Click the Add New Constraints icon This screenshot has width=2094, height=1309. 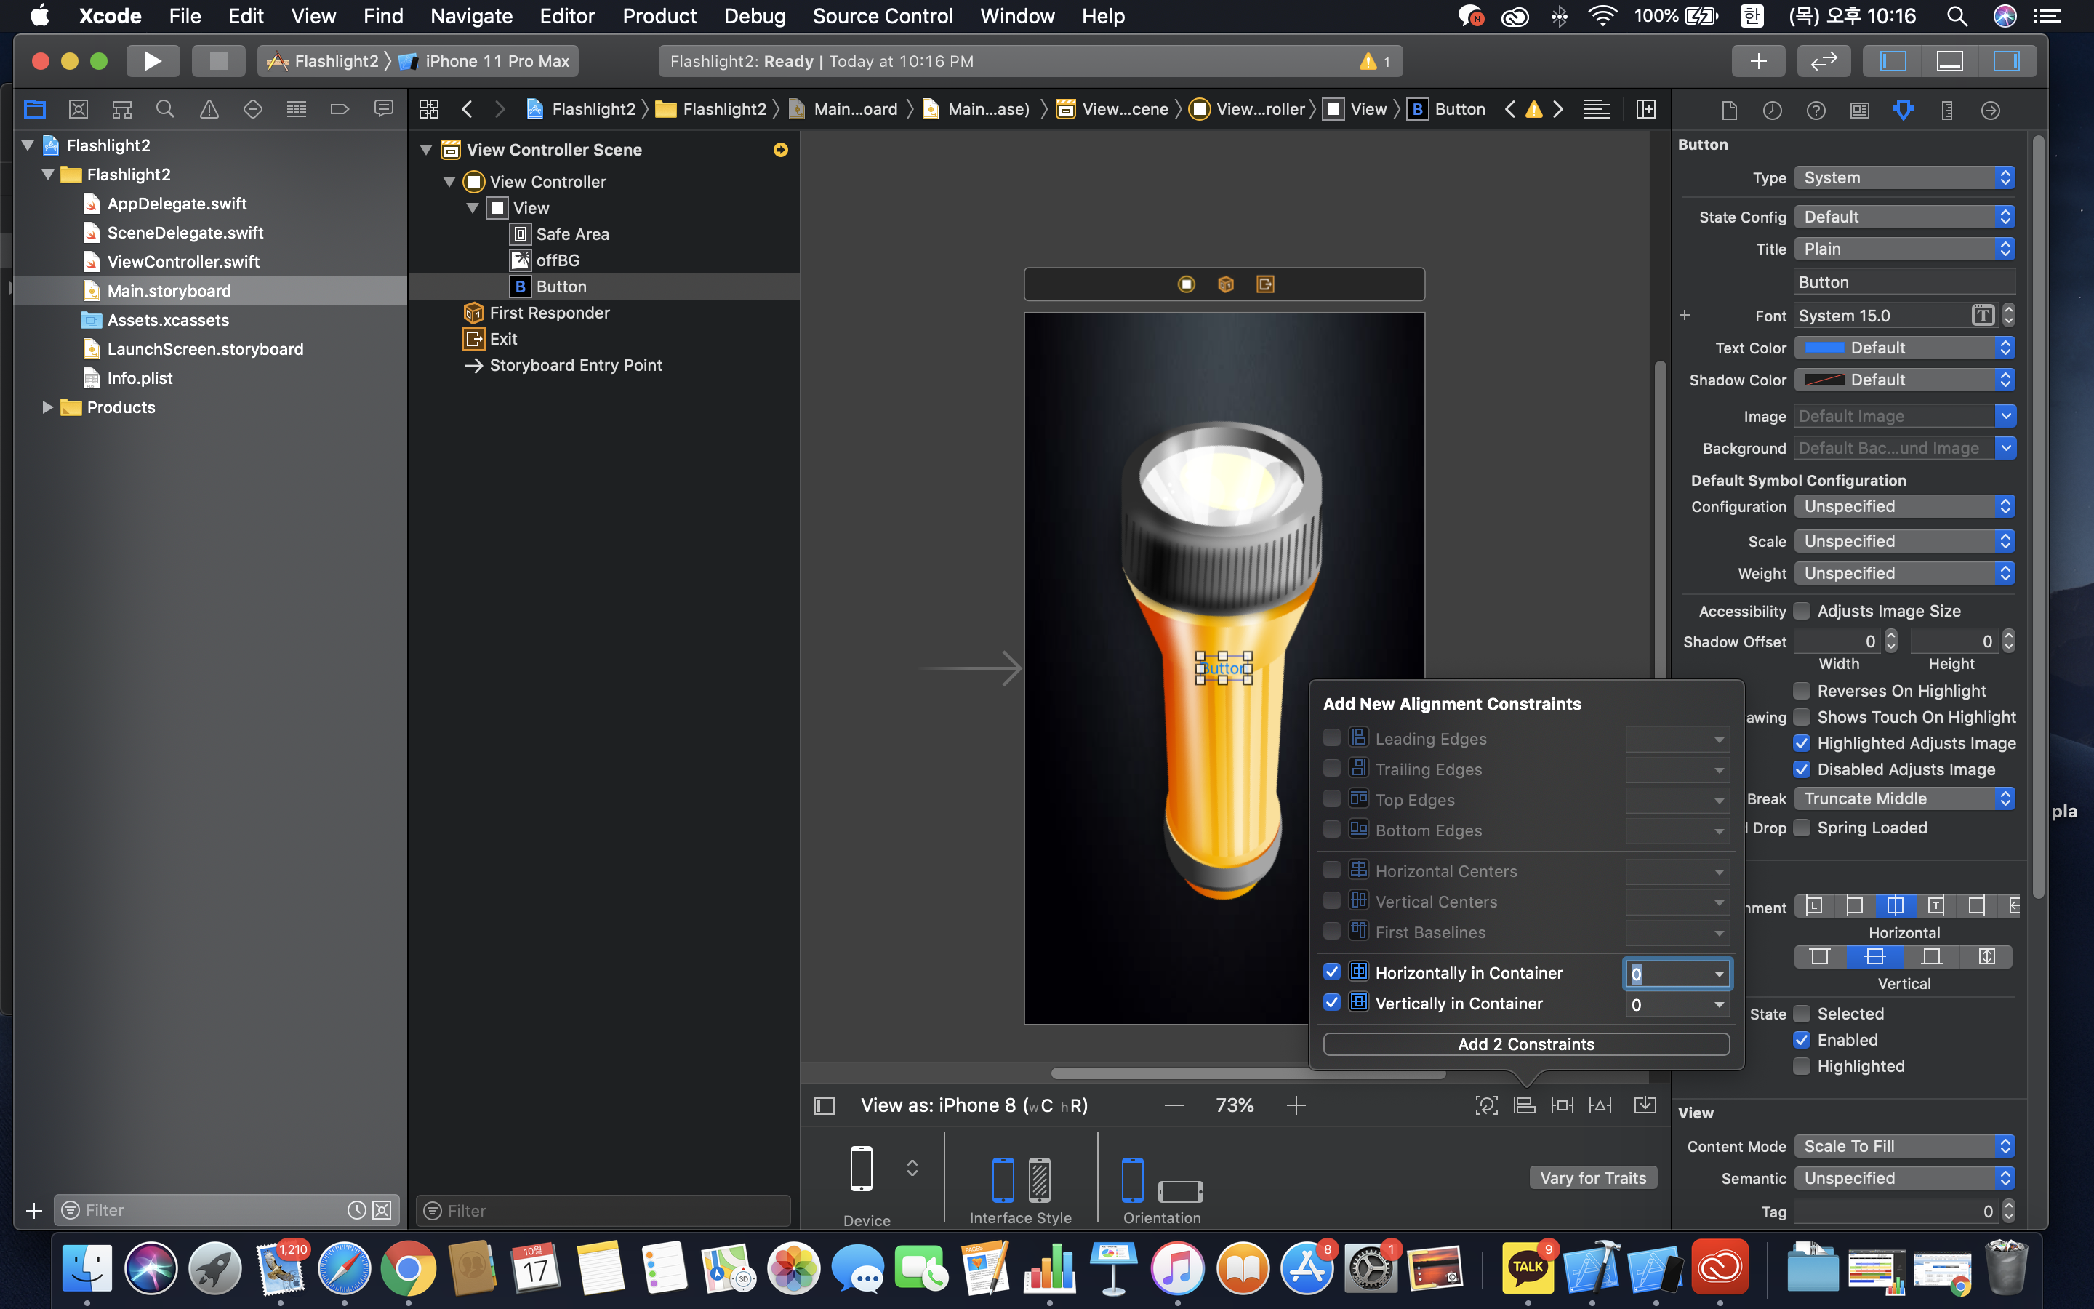1562,1105
